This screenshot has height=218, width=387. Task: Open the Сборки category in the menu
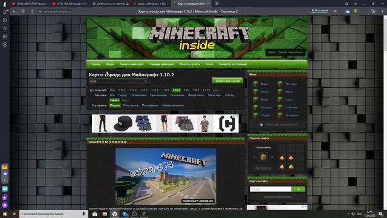click(x=265, y=116)
